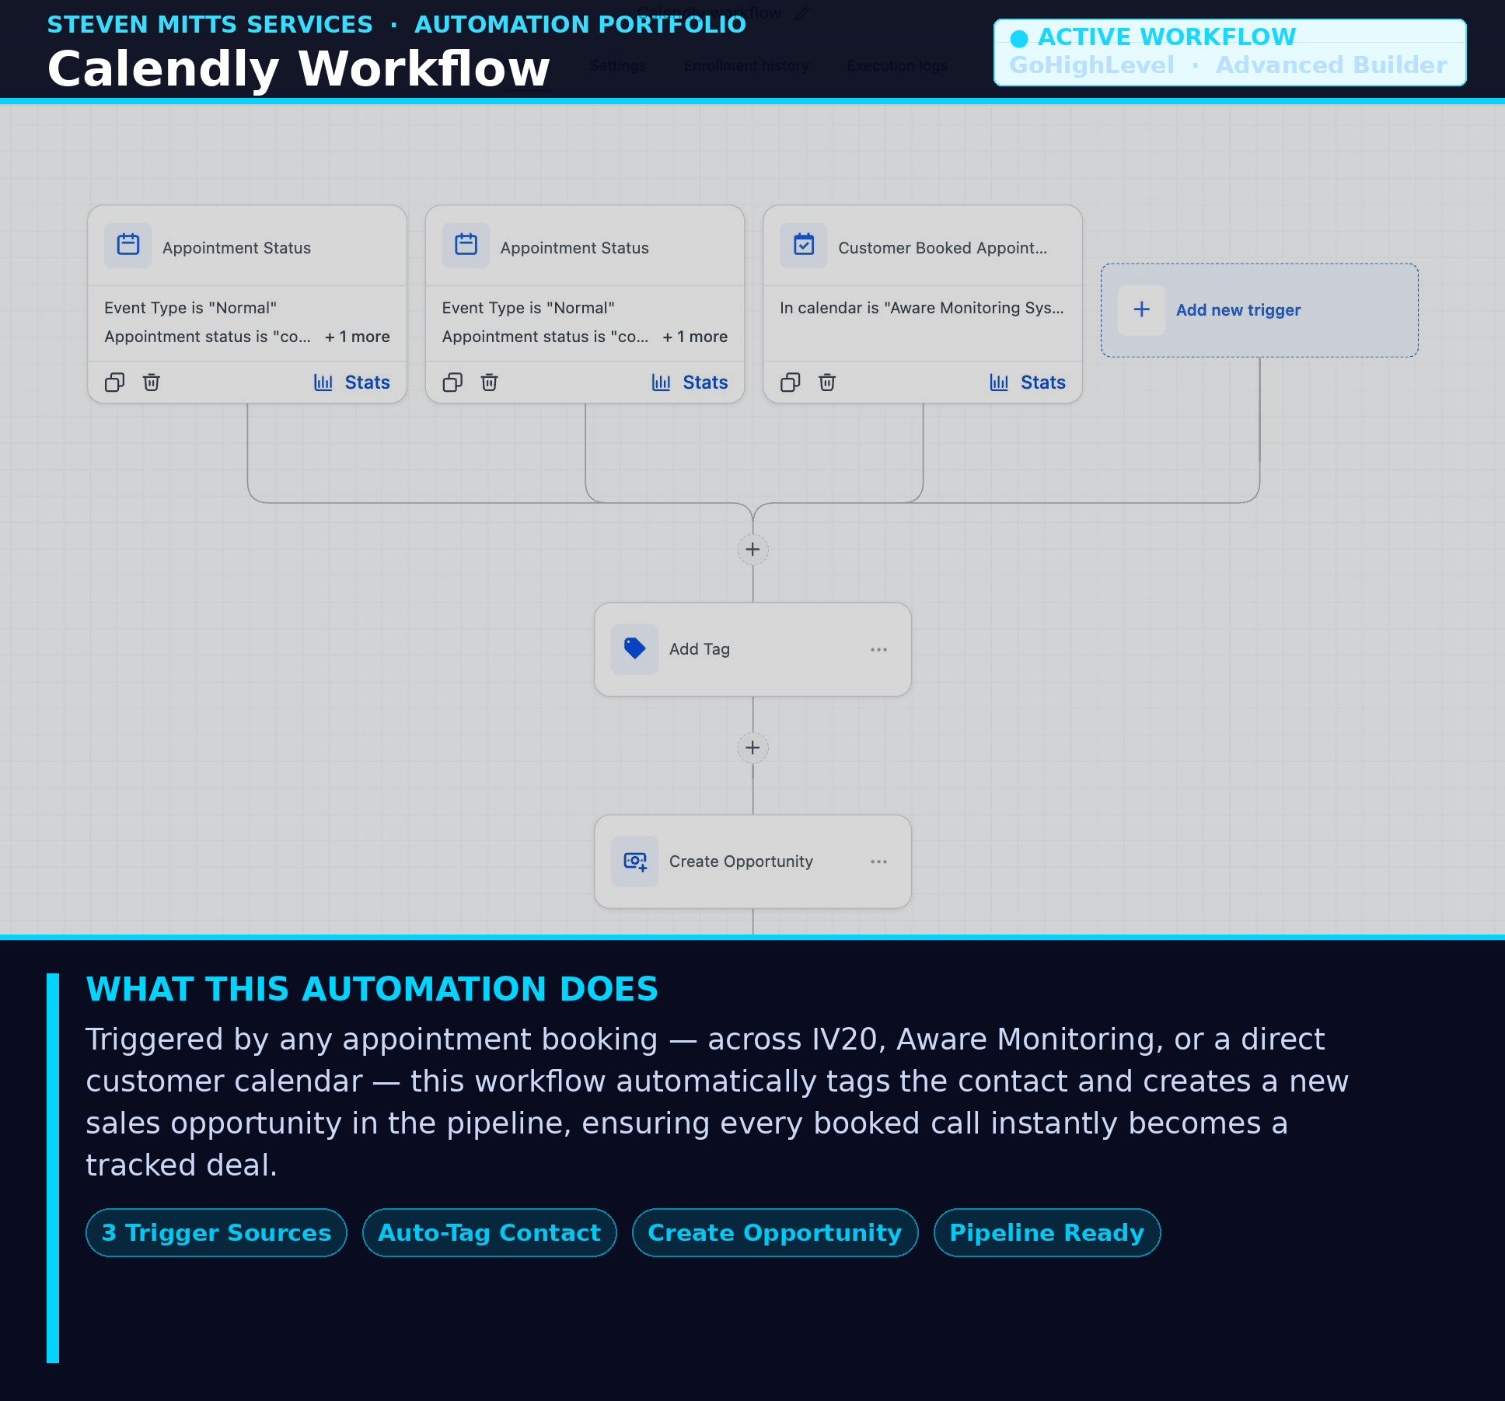Open the Add Tag action options menu

pyautogui.click(x=879, y=649)
